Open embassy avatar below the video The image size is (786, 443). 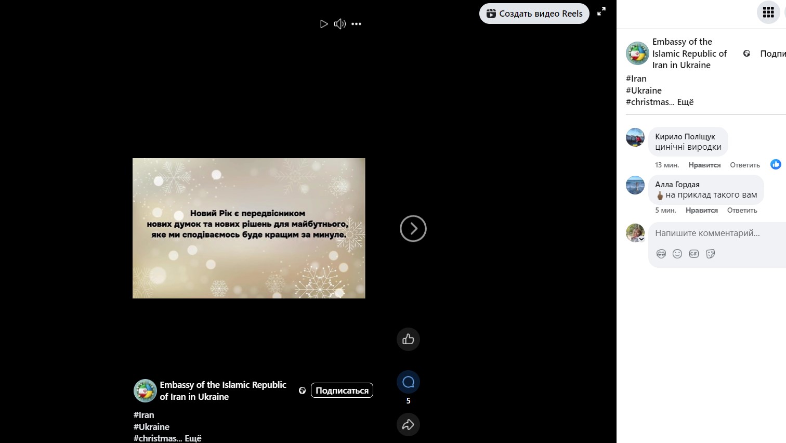click(x=145, y=390)
